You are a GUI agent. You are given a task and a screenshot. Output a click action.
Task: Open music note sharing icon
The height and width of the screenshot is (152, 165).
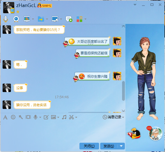pyautogui.click(x=64, y=117)
